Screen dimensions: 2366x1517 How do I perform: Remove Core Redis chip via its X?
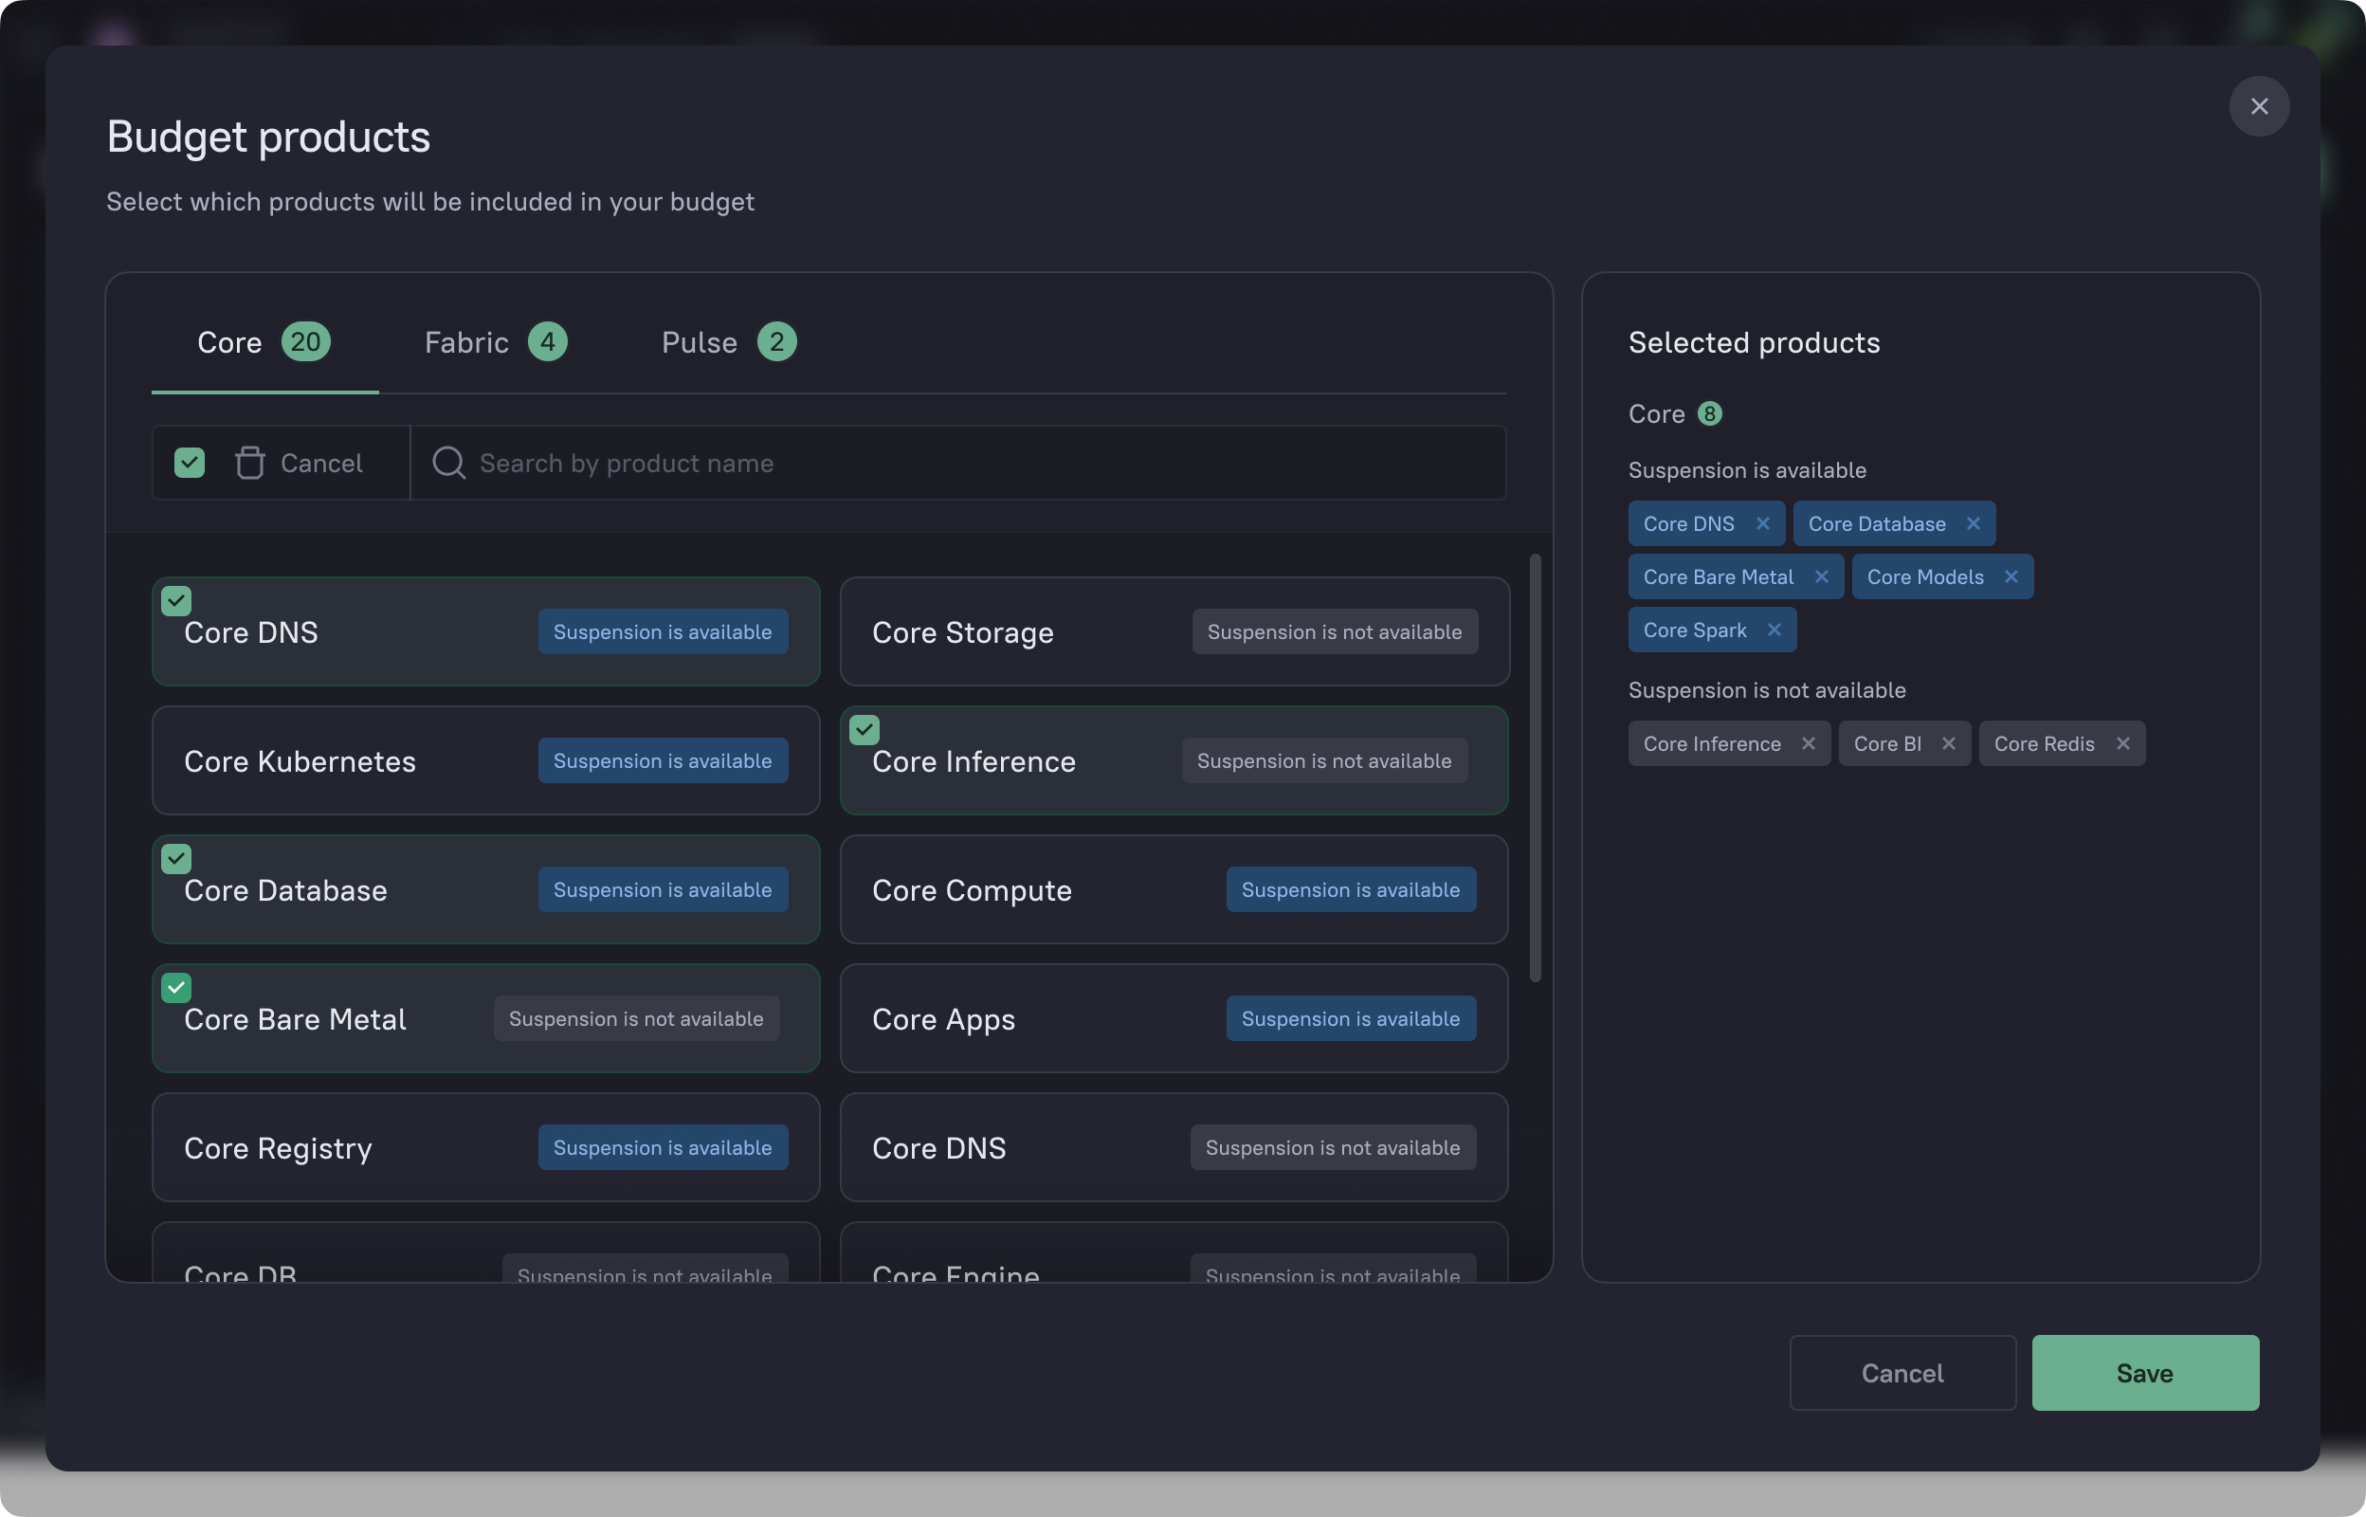pos(2122,743)
